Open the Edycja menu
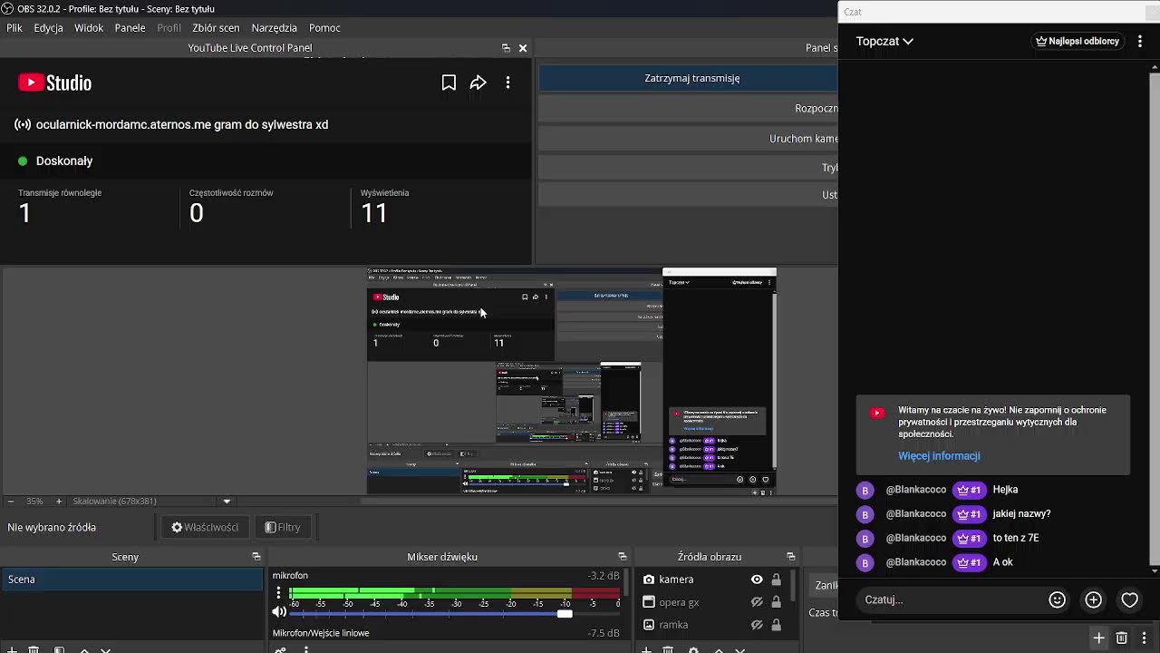Screen dimensions: 1160x653 tap(48, 28)
